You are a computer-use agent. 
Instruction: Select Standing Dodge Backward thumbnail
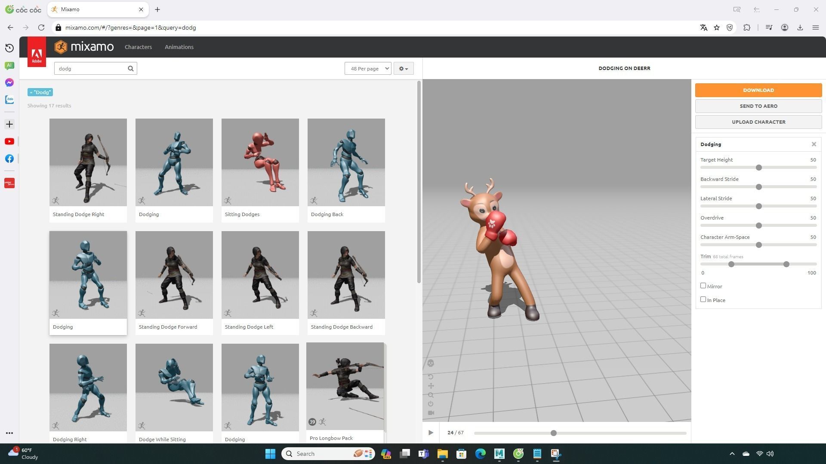point(346,275)
